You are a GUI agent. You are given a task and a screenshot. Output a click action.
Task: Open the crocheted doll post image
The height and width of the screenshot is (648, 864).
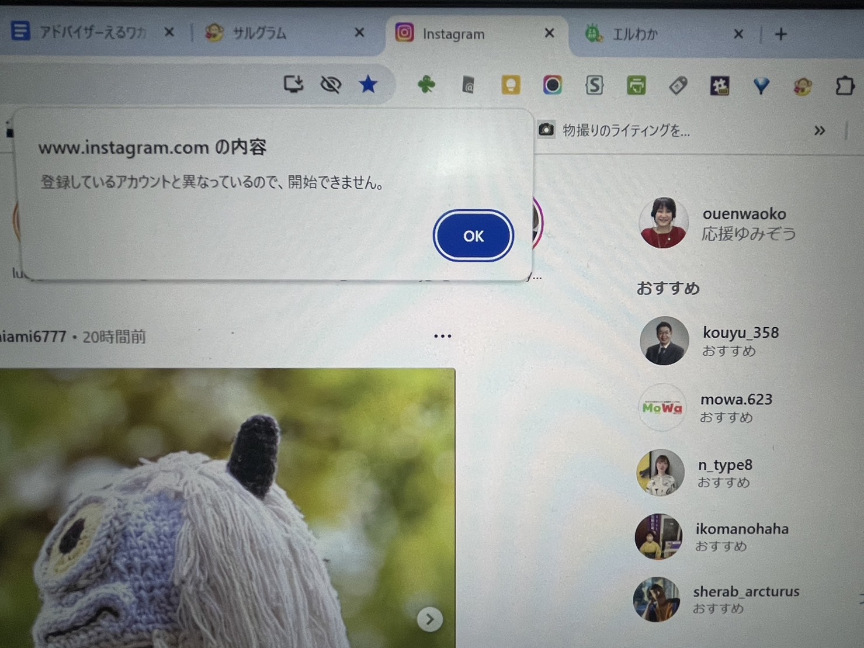click(x=227, y=508)
